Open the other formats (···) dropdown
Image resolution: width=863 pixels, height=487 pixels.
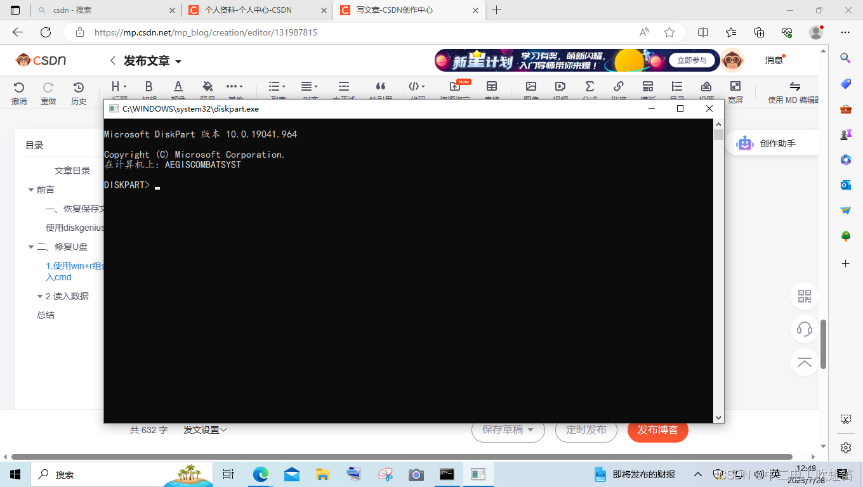point(235,86)
